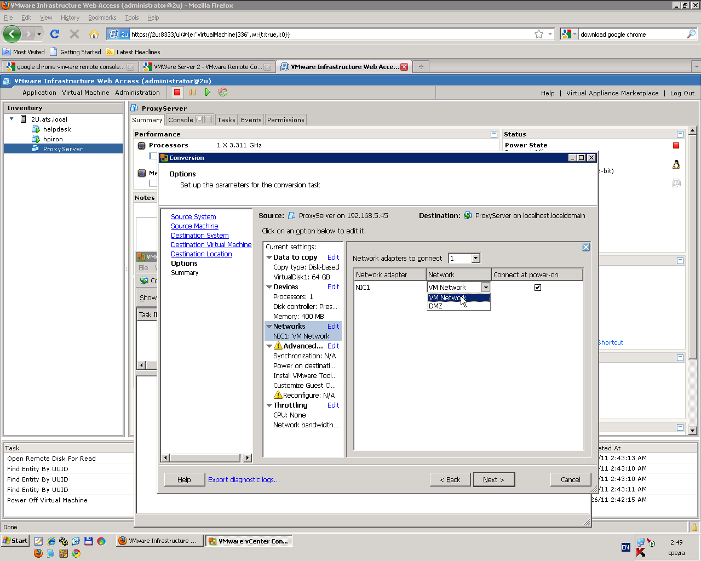This screenshot has width=701, height=561.
Task: Power off the VM with the red stop icon
Action: coord(177,93)
